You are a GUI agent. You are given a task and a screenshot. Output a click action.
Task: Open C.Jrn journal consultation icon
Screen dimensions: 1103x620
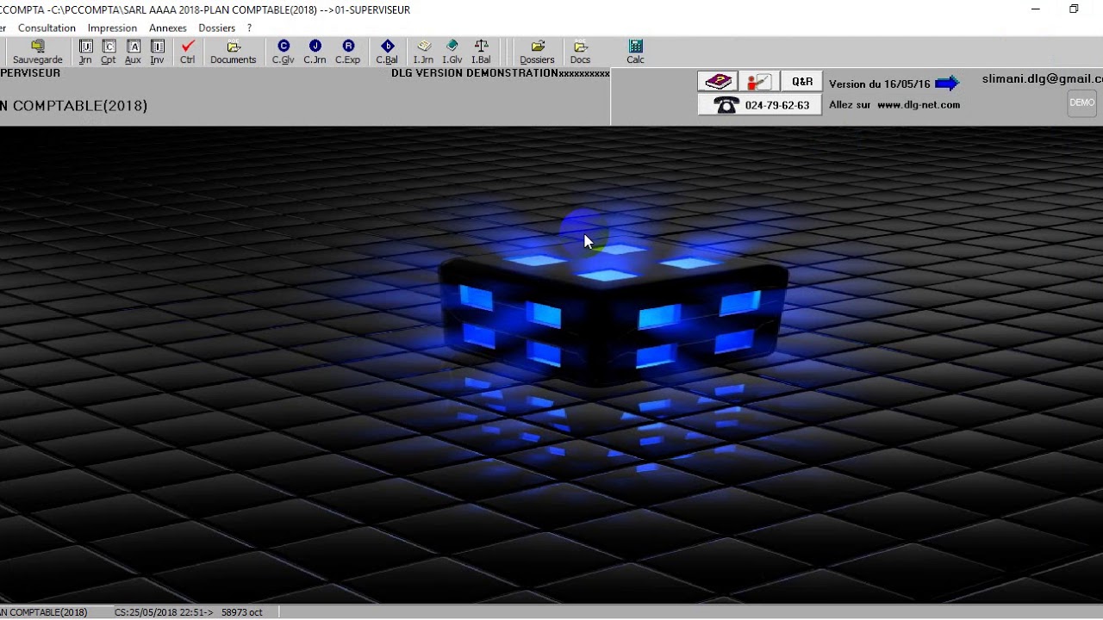[315, 52]
